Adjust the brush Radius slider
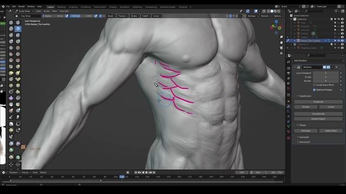The height and width of the screenshot is (194, 346). tap(54, 16)
